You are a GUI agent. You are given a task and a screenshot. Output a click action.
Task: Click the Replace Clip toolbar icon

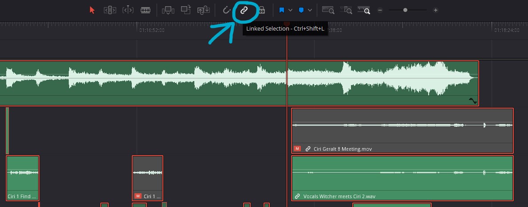[x=204, y=10]
